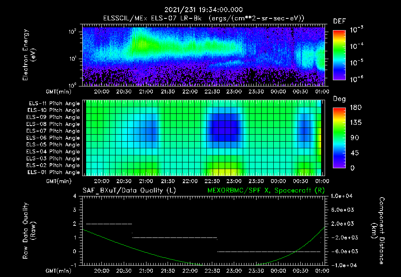Click the Deg color bar title

coord(340,99)
